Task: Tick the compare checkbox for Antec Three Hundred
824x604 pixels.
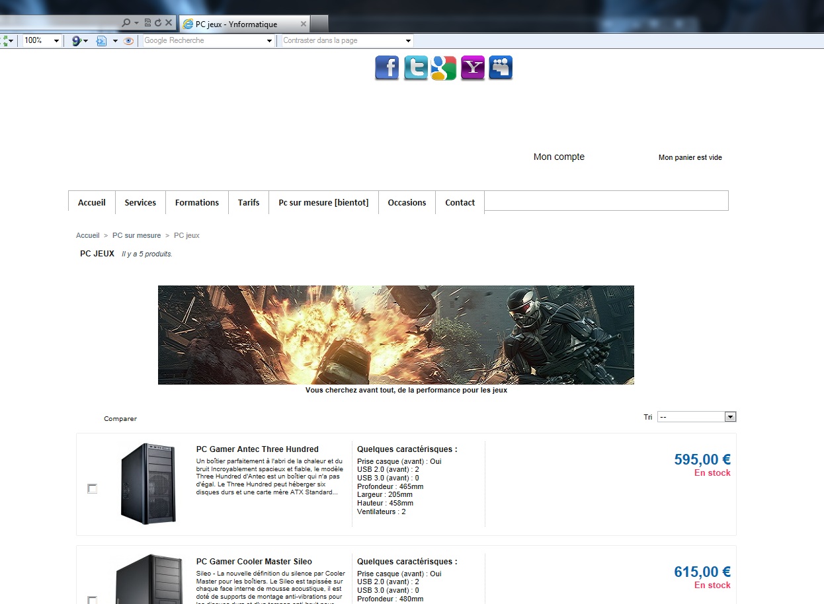Action: (93, 488)
